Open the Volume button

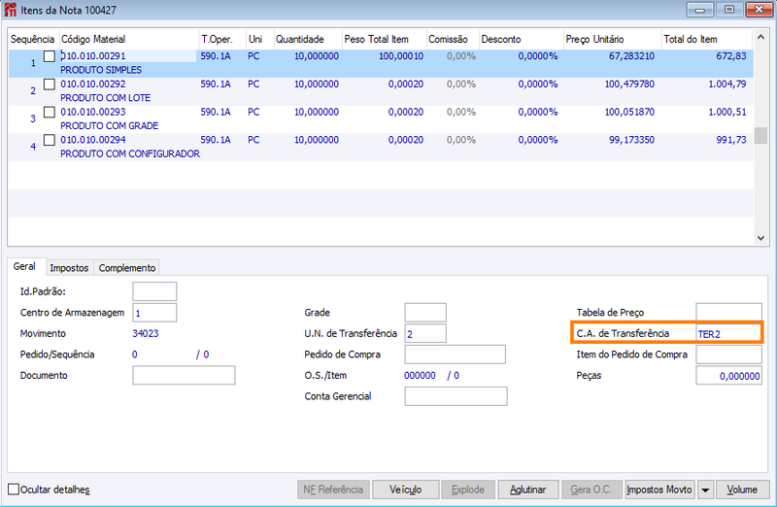coord(742,490)
